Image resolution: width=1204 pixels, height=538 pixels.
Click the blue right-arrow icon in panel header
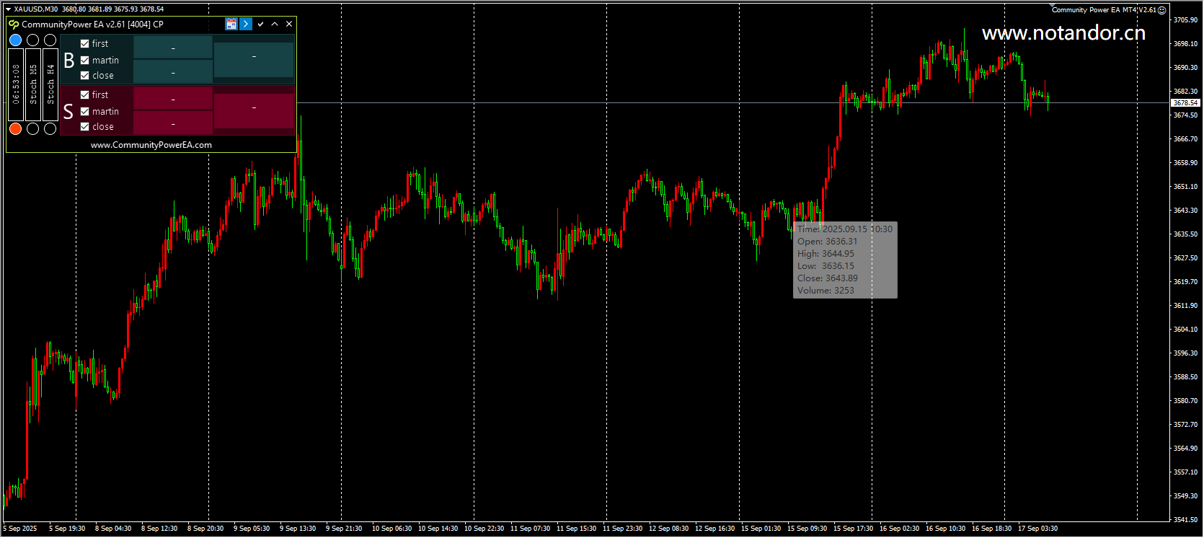click(x=246, y=24)
